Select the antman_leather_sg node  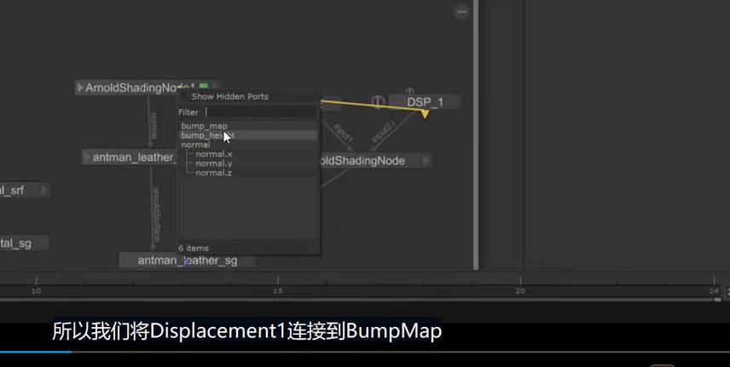click(187, 261)
